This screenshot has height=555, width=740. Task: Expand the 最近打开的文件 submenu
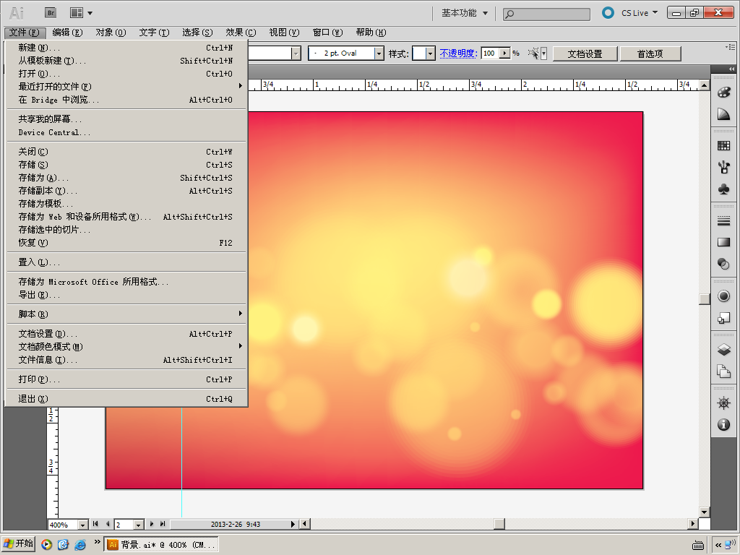240,86
